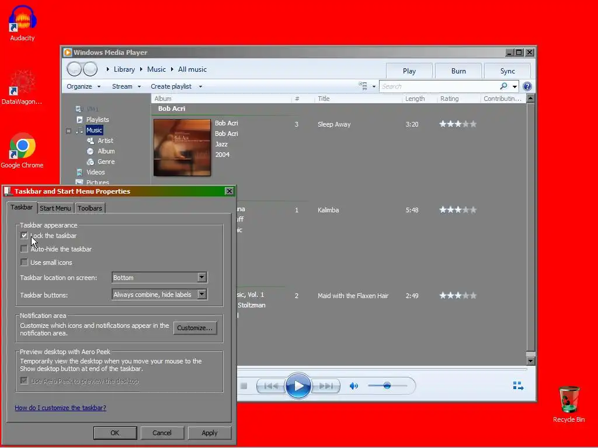Image resolution: width=598 pixels, height=448 pixels.
Task: Play the selected music
Action: pos(298,386)
